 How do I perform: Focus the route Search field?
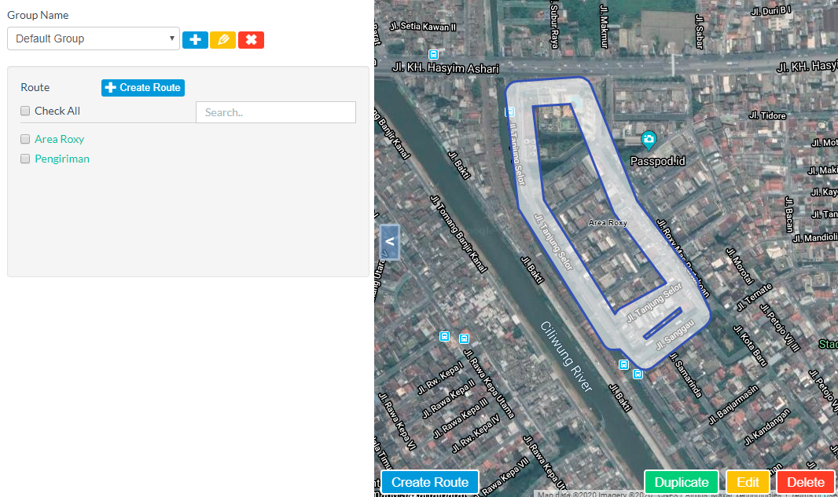coord(275,112)
